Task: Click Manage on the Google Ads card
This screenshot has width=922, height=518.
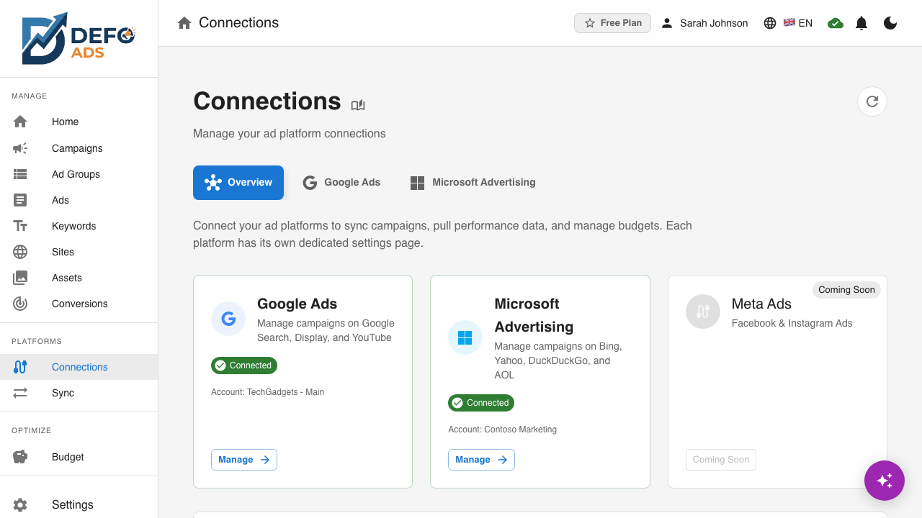Action: (x=244, y=460)
